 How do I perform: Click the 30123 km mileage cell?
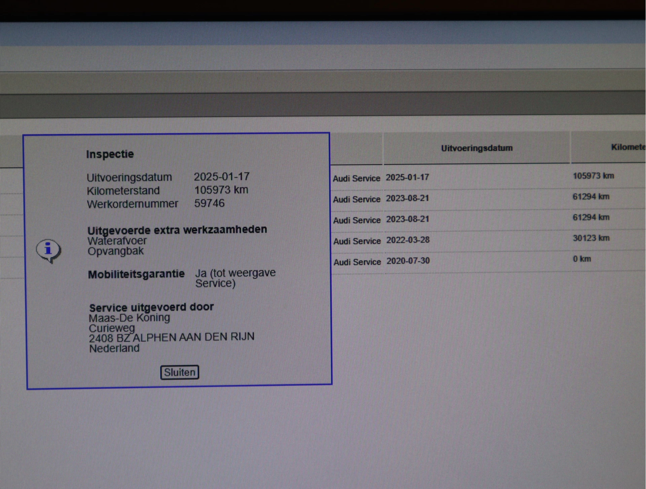tap(591, 238)
